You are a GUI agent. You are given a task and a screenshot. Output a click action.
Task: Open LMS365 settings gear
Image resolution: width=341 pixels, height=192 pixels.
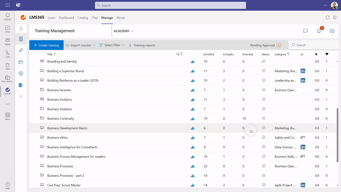point(21,73)
